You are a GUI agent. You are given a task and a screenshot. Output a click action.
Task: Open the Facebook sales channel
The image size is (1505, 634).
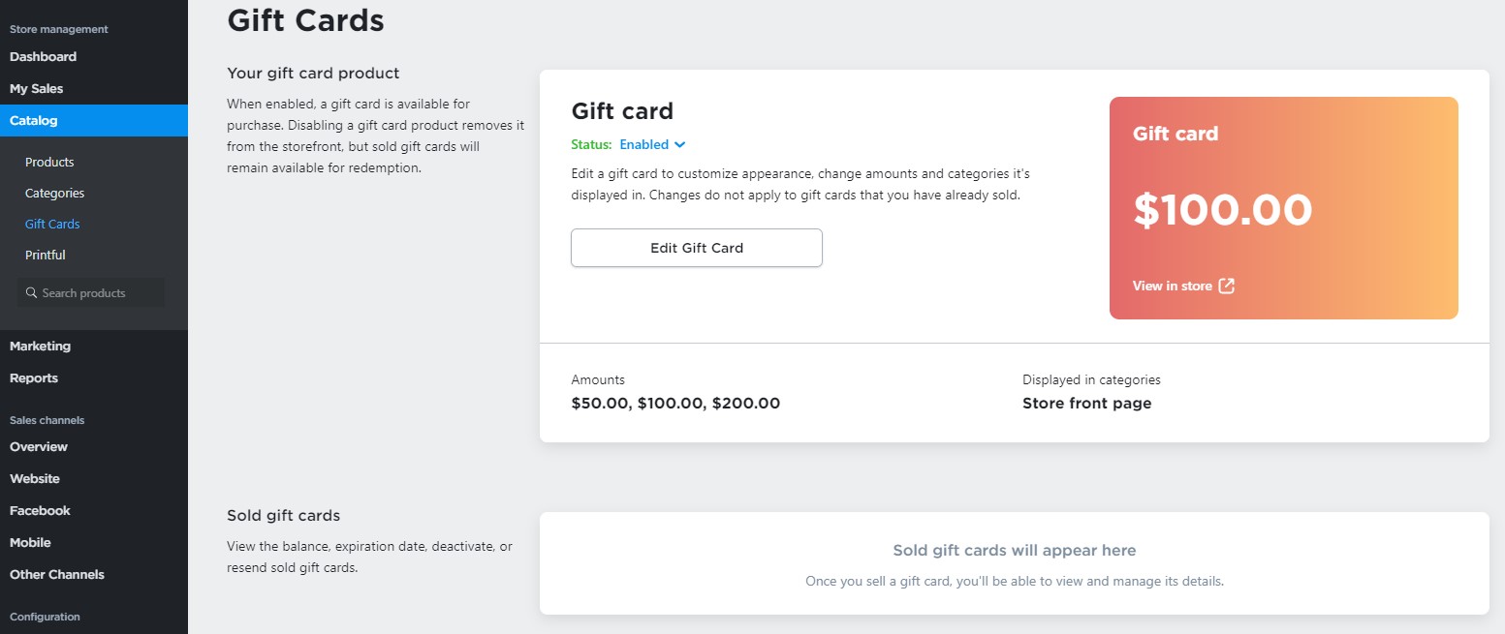coord(39,510)
